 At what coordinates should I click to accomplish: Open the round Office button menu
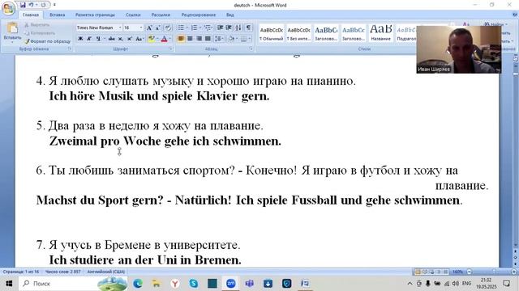8,9
